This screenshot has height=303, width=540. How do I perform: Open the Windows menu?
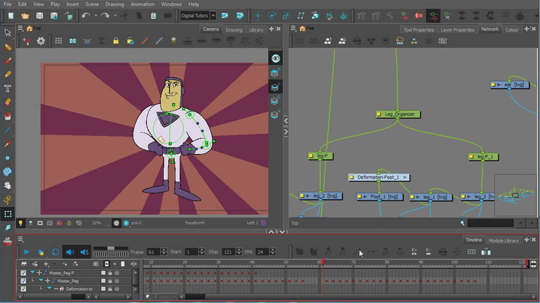(x=171, y=4)
